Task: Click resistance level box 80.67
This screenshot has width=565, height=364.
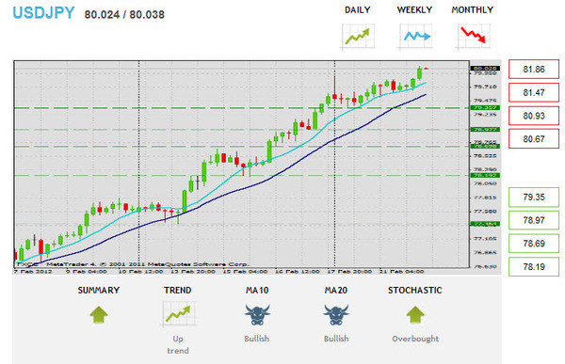Action: (x=534, y=139)
